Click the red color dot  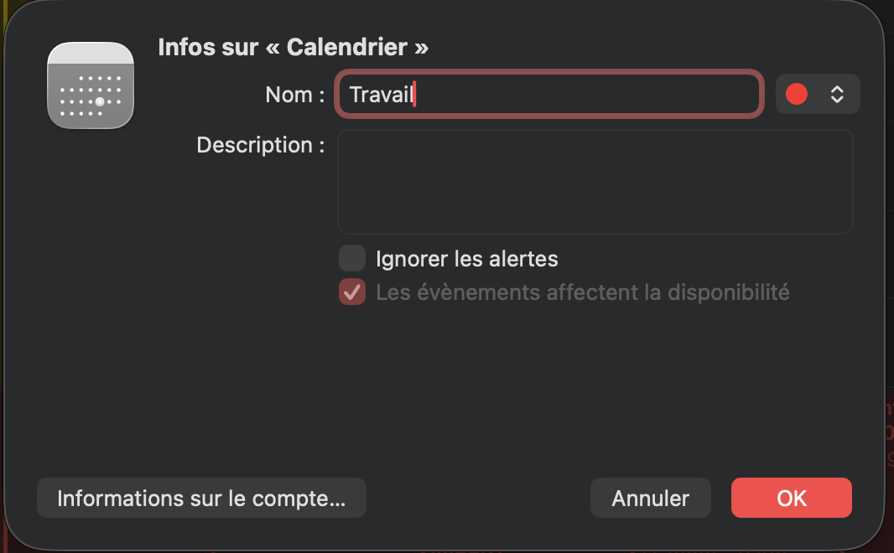coord(796,95)
